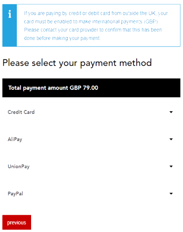183x232 pixels.
Task: Click the blue info sidebar strip
Action: pyautogui.click(x=10, y=25)
